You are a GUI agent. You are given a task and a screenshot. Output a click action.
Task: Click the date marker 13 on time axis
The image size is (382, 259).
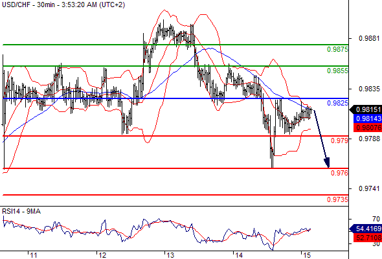[170, 255]
